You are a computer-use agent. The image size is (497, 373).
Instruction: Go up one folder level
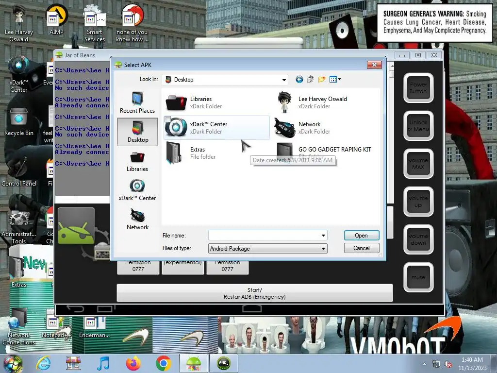tap(310, 79)
